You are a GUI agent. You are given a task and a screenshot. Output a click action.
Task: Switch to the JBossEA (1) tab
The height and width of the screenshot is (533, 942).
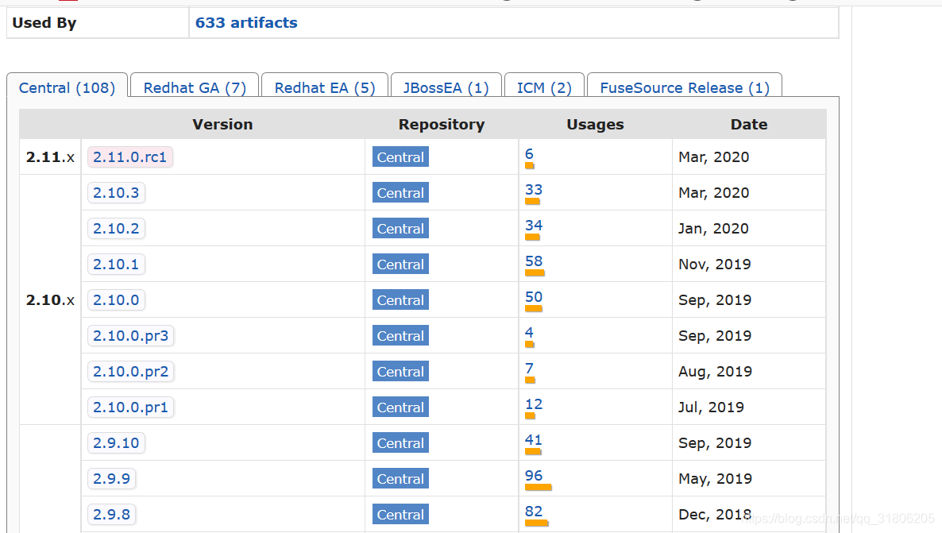click(x=446, y=87)
